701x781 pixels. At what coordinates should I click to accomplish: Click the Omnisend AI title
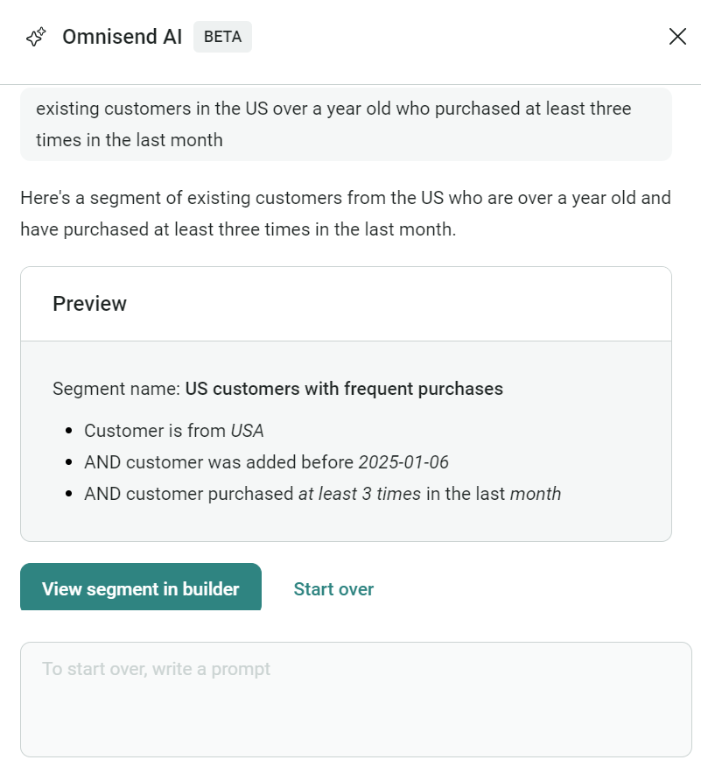[122, 37]
